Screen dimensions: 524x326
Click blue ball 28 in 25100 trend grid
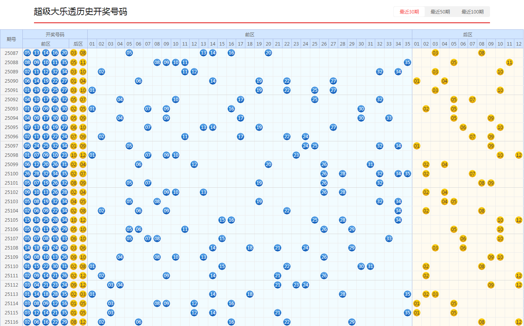(x=342, y=173)
